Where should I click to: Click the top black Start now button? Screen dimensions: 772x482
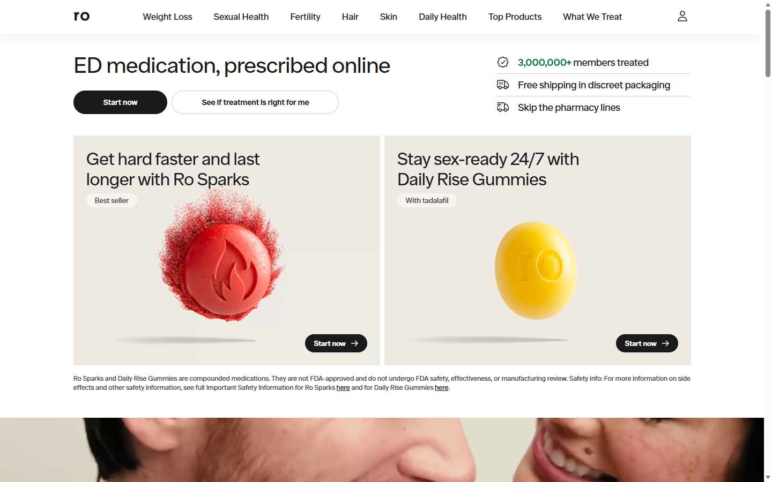[120, 102]
